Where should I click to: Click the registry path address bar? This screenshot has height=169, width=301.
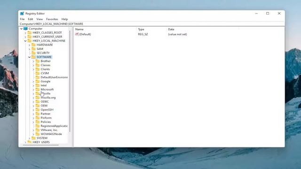click(x=151, y=24)
